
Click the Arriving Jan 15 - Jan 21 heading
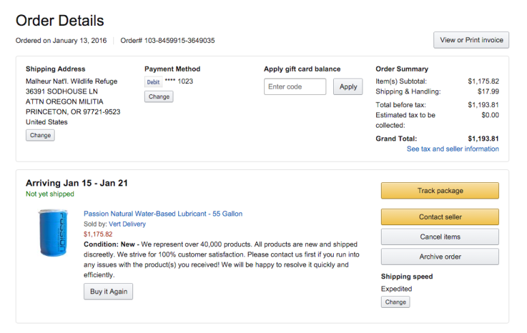tap(77, 183)
